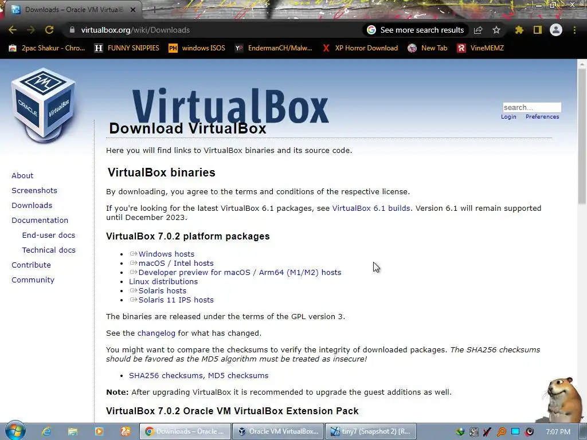Image resolution: width=587 pixels, height=440 pixels.
Task: Click the lock icon in address bar
Action: click(x=72, y=30)
